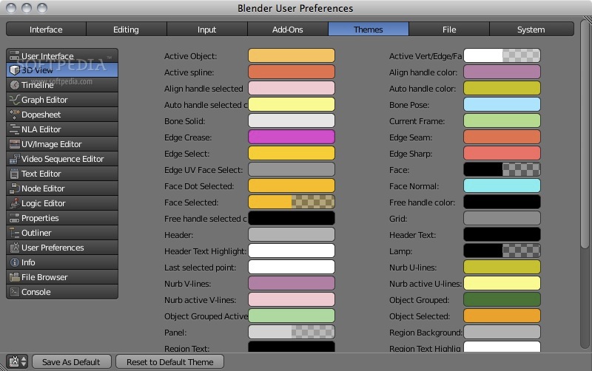Viewport: 592px width, 371px height.
Task: Switch to the Interface tab
Action: click(46, 29)
